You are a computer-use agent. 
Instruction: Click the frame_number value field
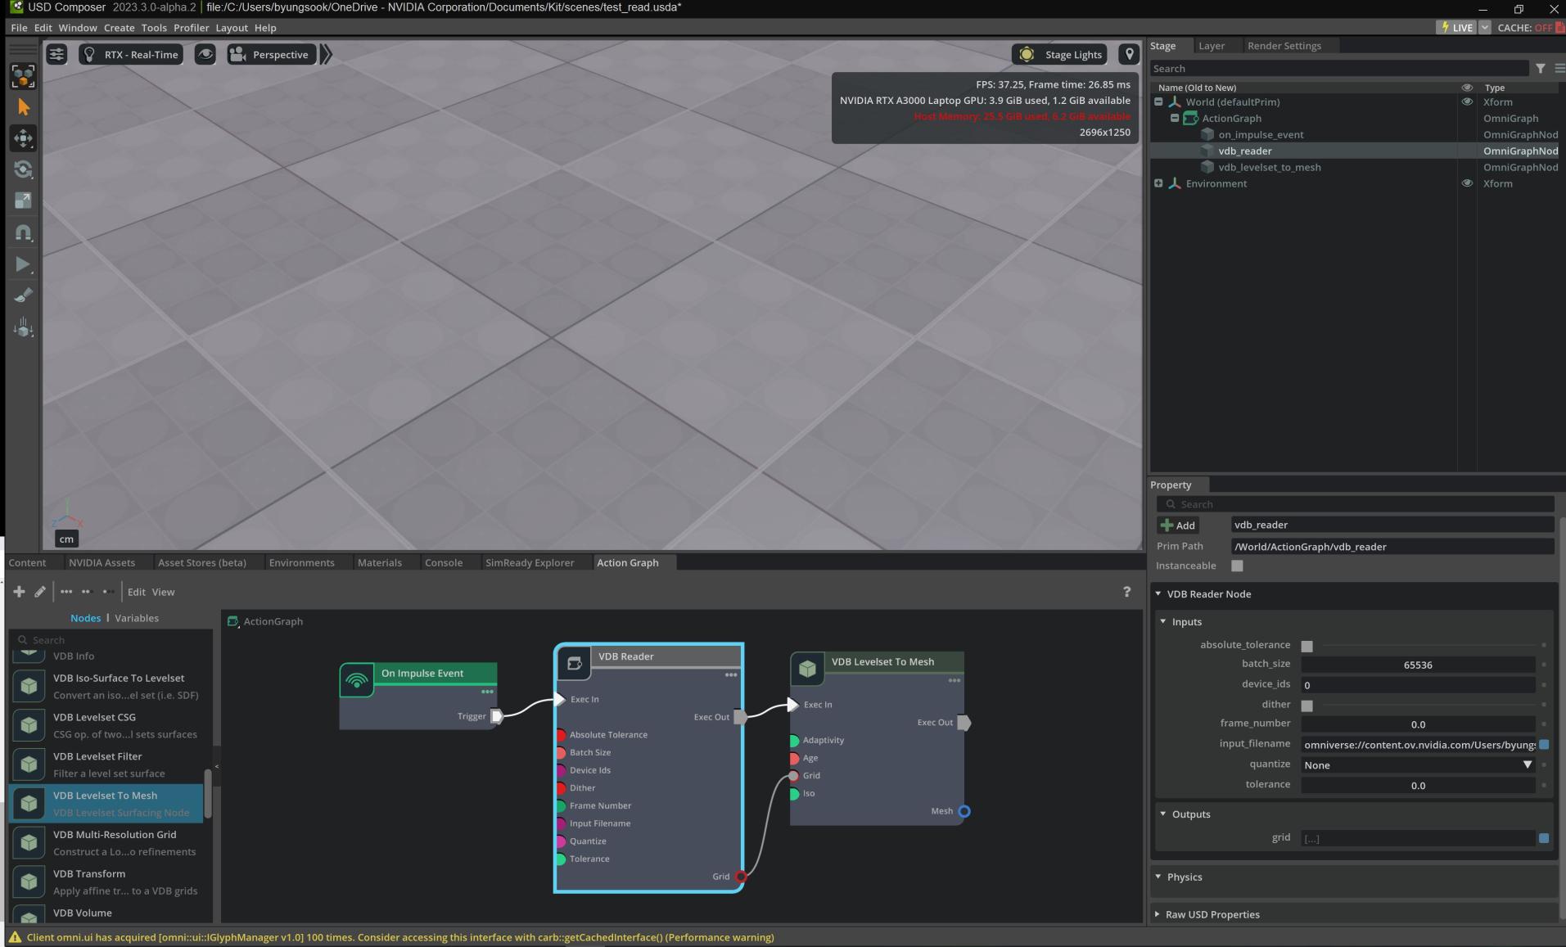tap(1418, 724)
